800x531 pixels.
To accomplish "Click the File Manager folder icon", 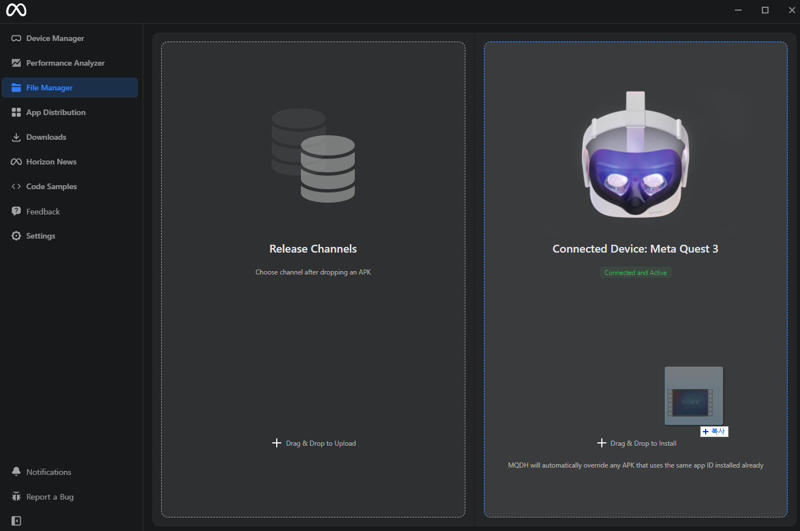I will 16,88.
